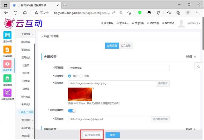This screenshot has width=204, height=140.
Task: Open the 帮助教程 link
Action: click(107, 23)
